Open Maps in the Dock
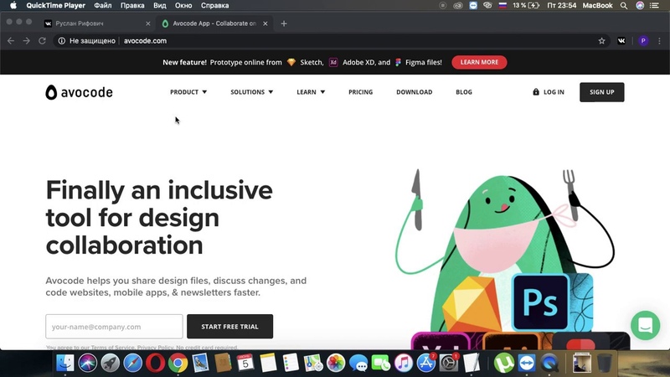This screenshot has height=377, width=670. [x=313, y=363]
